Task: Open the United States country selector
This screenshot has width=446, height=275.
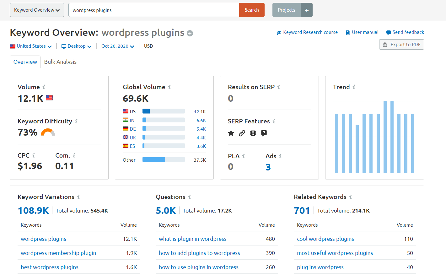Action: click(31, 46)
